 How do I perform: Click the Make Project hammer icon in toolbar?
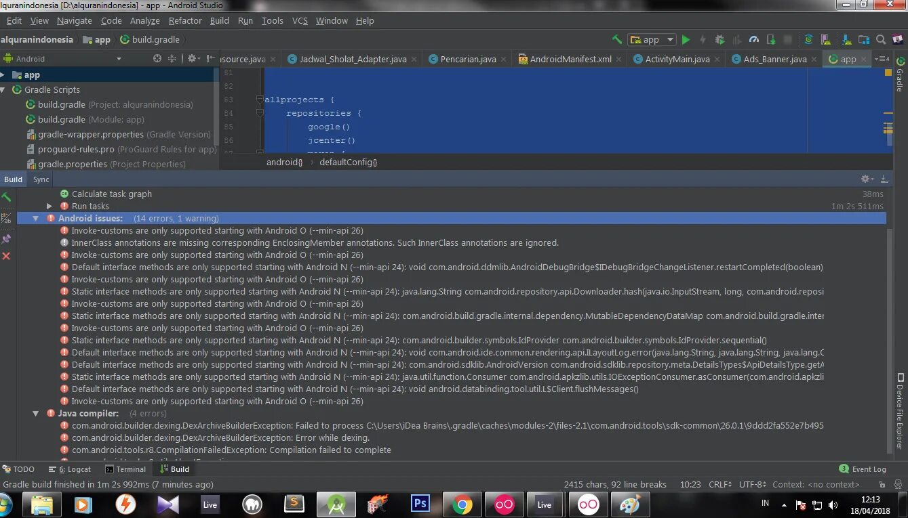pyautogui.click(x=616, y=39)
